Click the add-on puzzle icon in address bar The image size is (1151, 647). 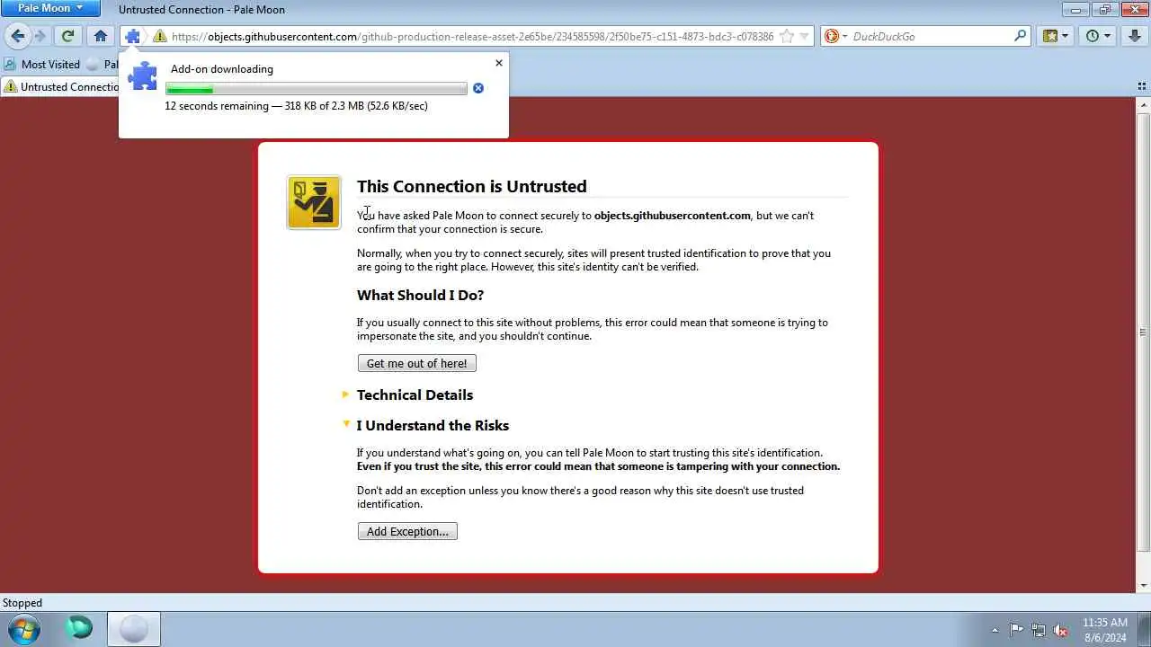coord(133,36)
